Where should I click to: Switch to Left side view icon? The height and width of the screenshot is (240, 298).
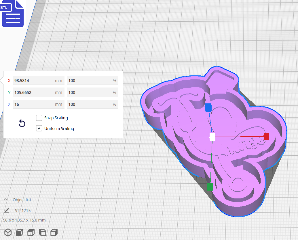[x=42, y=232]
